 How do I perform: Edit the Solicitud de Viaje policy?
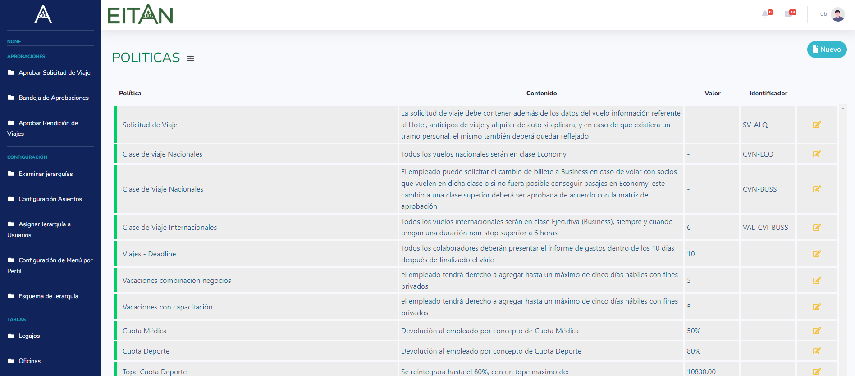click(817, 125)
